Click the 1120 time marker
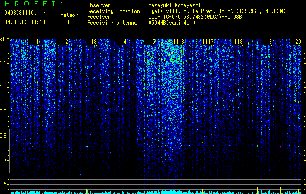This screenshot has height=194, width=306. (295, 42)
